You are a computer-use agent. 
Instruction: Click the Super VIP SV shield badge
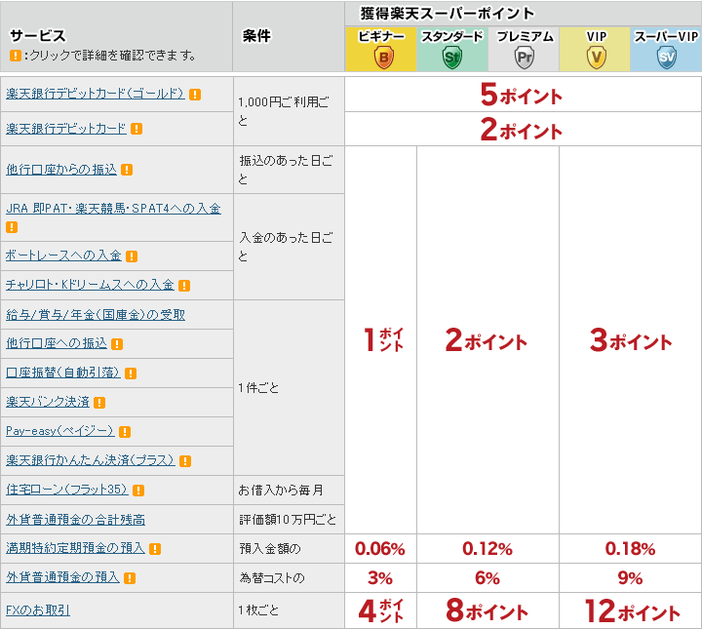click(x=667, y=58)
